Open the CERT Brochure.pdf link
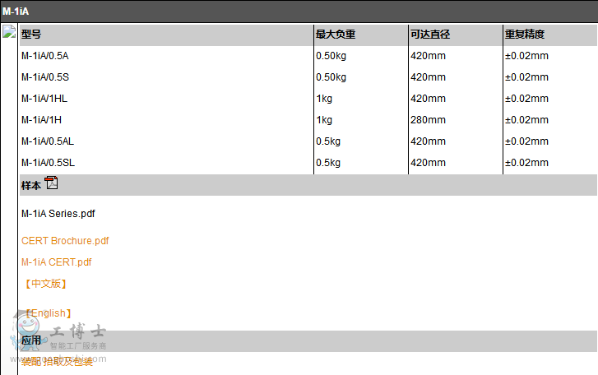The image size is (598, 375). pyautogui.click(x=65, y=241)
